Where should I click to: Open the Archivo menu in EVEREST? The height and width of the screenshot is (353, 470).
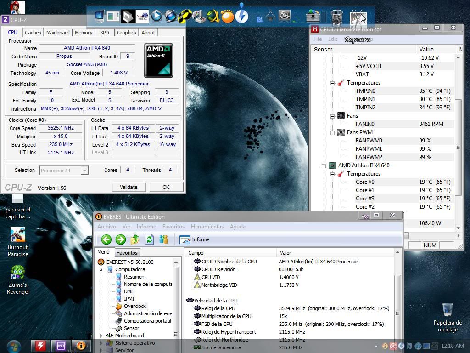pyautogui.click(x=106, y=227)
